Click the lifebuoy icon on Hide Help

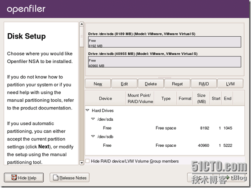click(14, 177)
